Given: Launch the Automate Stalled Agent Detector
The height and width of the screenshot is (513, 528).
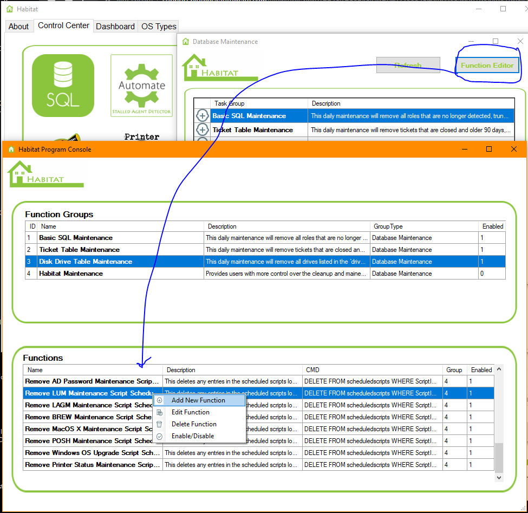Looking at the screenshot, I should 141,85.
